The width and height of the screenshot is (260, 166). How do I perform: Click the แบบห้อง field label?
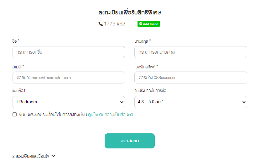pos(18,91)
